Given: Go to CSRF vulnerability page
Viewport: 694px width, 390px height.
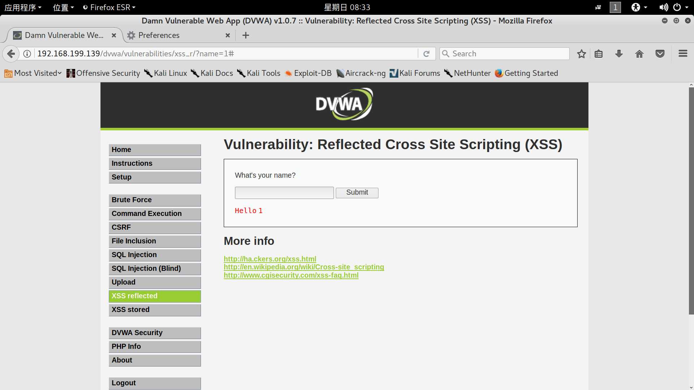Looking at the screenshot, I should tap(155, 227).
